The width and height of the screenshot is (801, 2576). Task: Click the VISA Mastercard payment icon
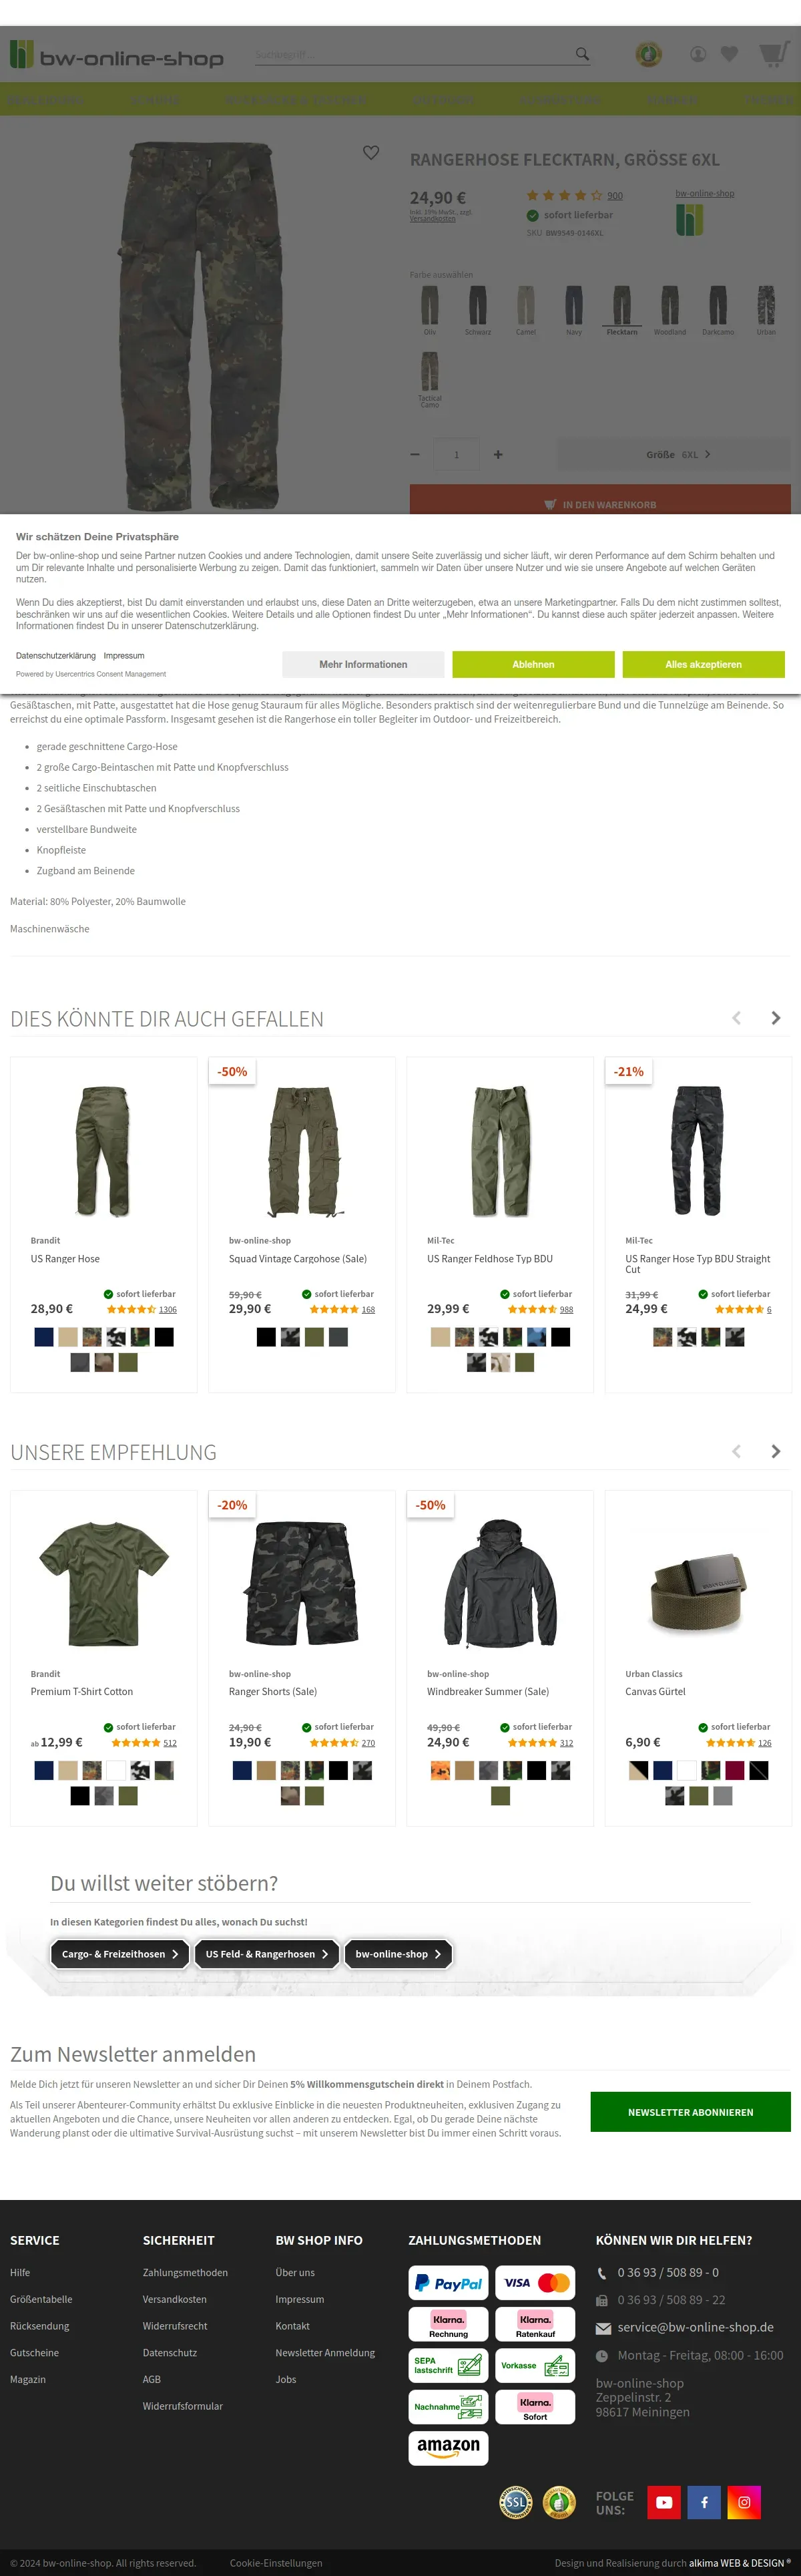pos(535,2283)
